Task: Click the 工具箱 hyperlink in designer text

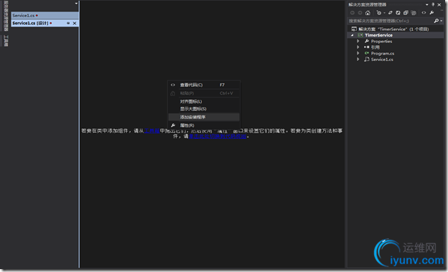Action: (151, 131)
